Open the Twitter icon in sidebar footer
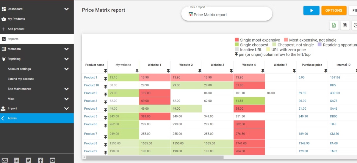The width and height of the screenshot is (357, 163). [29, 160]
